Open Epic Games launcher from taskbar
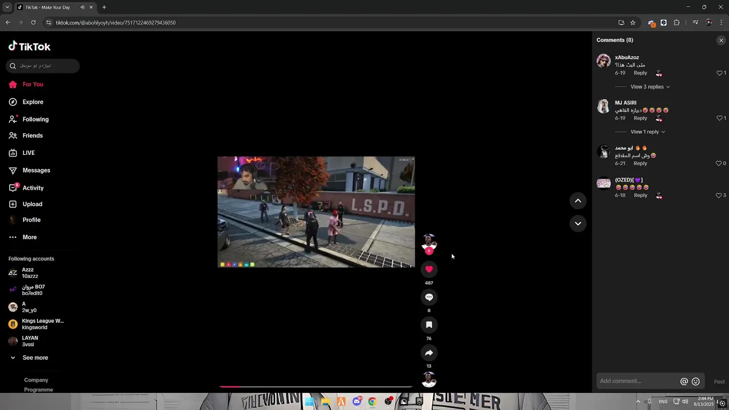Screen dimensions: 729x410 419,401
